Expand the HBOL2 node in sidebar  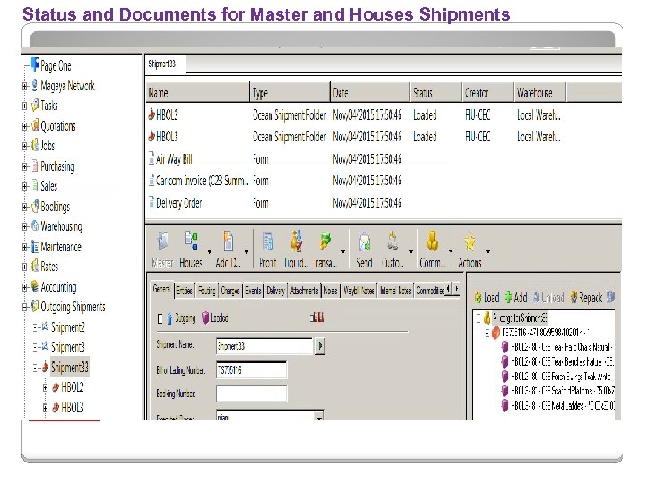coord(46,387)
